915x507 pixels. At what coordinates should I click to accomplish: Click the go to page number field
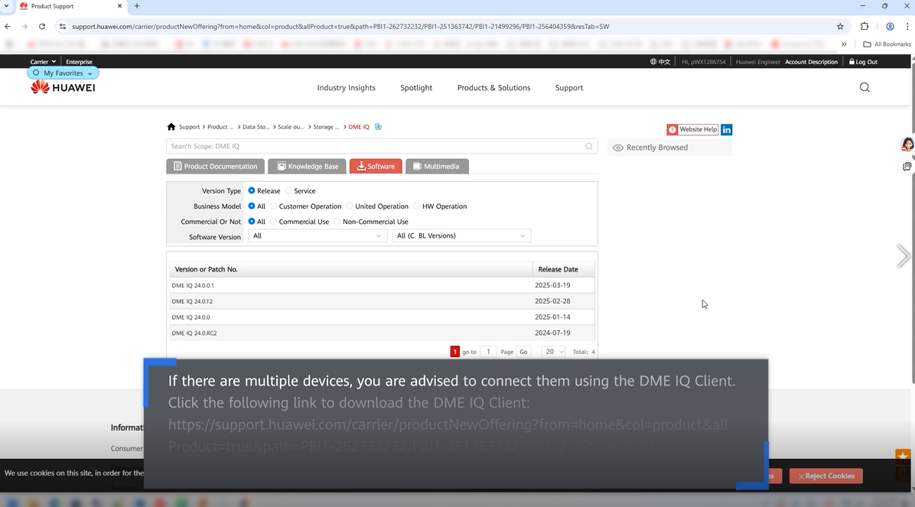click(488, 352)
